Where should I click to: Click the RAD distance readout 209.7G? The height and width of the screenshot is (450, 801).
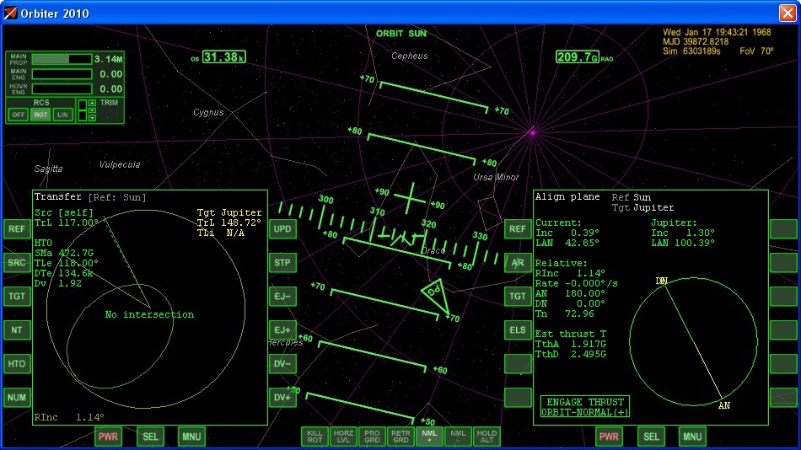578,56
